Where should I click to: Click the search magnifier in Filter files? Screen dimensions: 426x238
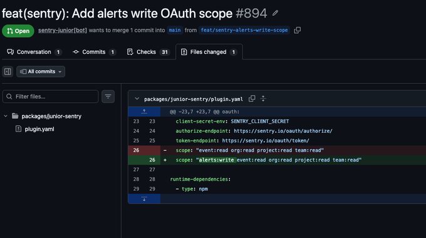click(x=9, y=96)
